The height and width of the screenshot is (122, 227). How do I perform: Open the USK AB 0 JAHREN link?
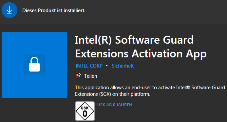tap(115, 105)
